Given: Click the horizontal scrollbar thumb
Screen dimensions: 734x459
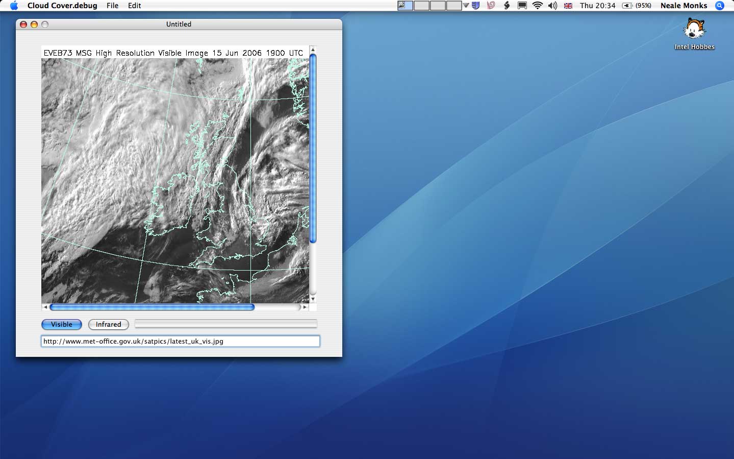Looking at the screenshot, I should (x=152, y=307).
